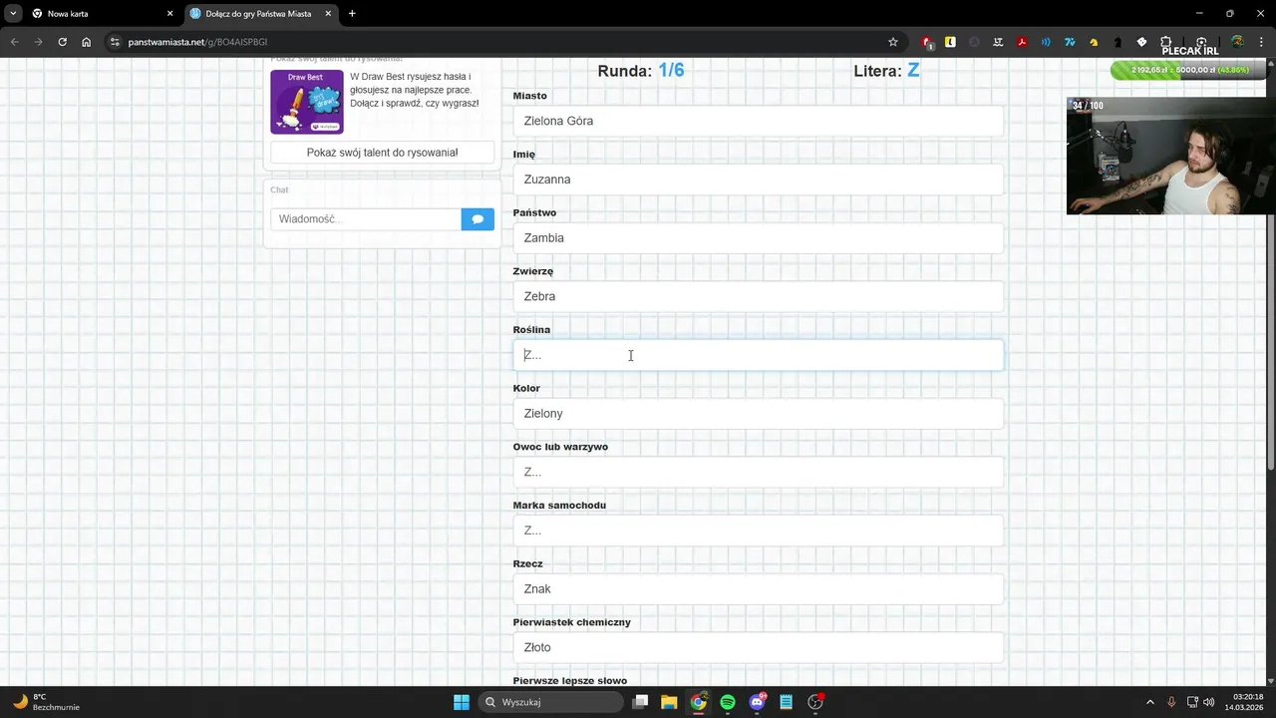Click the Miasto field with Zielona Góra
This screenshot has width=1276, height=718.
pos(758,121)
